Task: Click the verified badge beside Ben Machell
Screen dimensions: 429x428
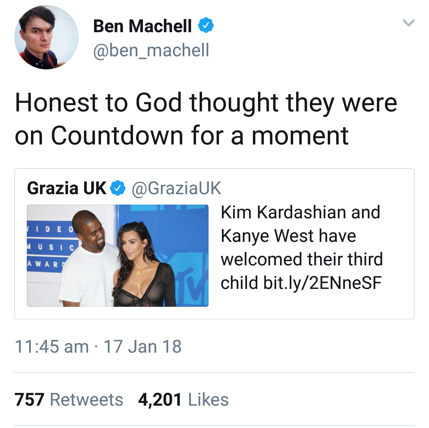Action: coord(206,25)
